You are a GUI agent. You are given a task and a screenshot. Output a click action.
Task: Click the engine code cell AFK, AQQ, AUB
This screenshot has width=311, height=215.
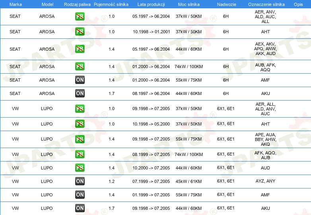pos(265,155)
